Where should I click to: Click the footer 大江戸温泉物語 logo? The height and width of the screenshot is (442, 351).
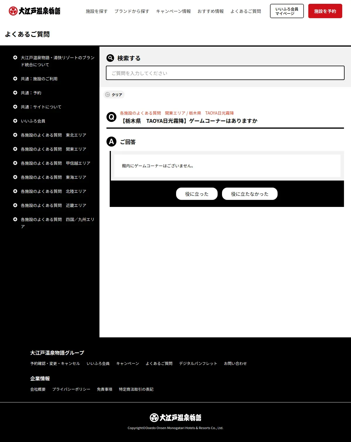coord(175,417)
